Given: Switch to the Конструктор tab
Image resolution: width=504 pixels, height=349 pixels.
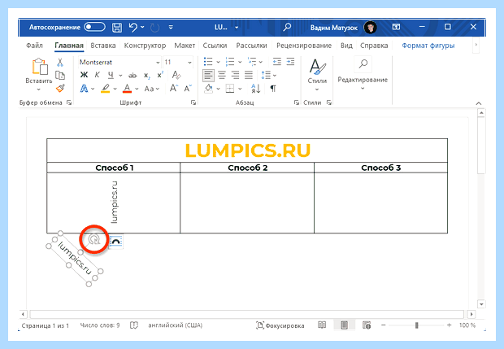Looking at the screenshot, I should (x=145, y=46).
